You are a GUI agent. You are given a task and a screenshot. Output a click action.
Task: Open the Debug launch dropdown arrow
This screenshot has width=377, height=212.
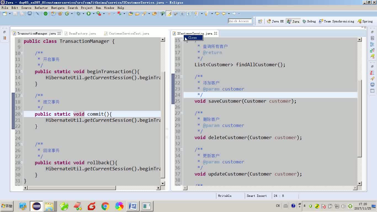tap(84, 14)
